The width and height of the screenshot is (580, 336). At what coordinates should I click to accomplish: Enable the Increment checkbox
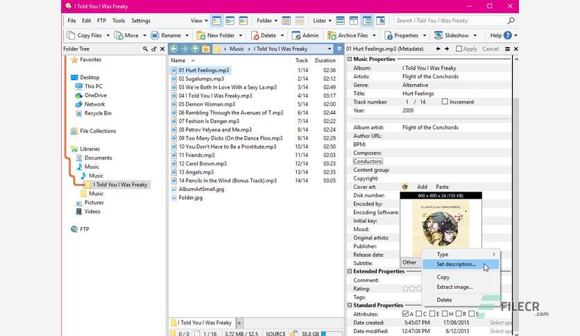(445, 102)
